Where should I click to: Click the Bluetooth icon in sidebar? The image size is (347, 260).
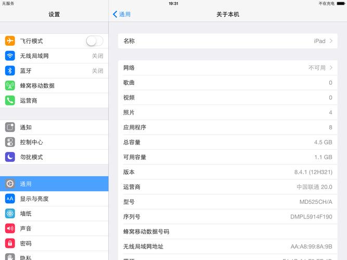click(10, 71)
